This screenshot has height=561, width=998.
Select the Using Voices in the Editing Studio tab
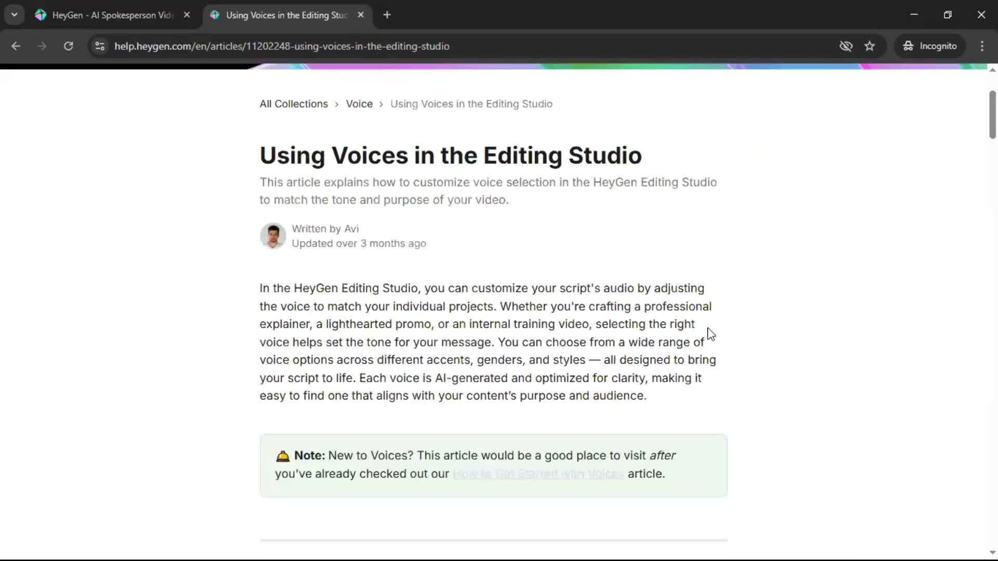point(286,15)
